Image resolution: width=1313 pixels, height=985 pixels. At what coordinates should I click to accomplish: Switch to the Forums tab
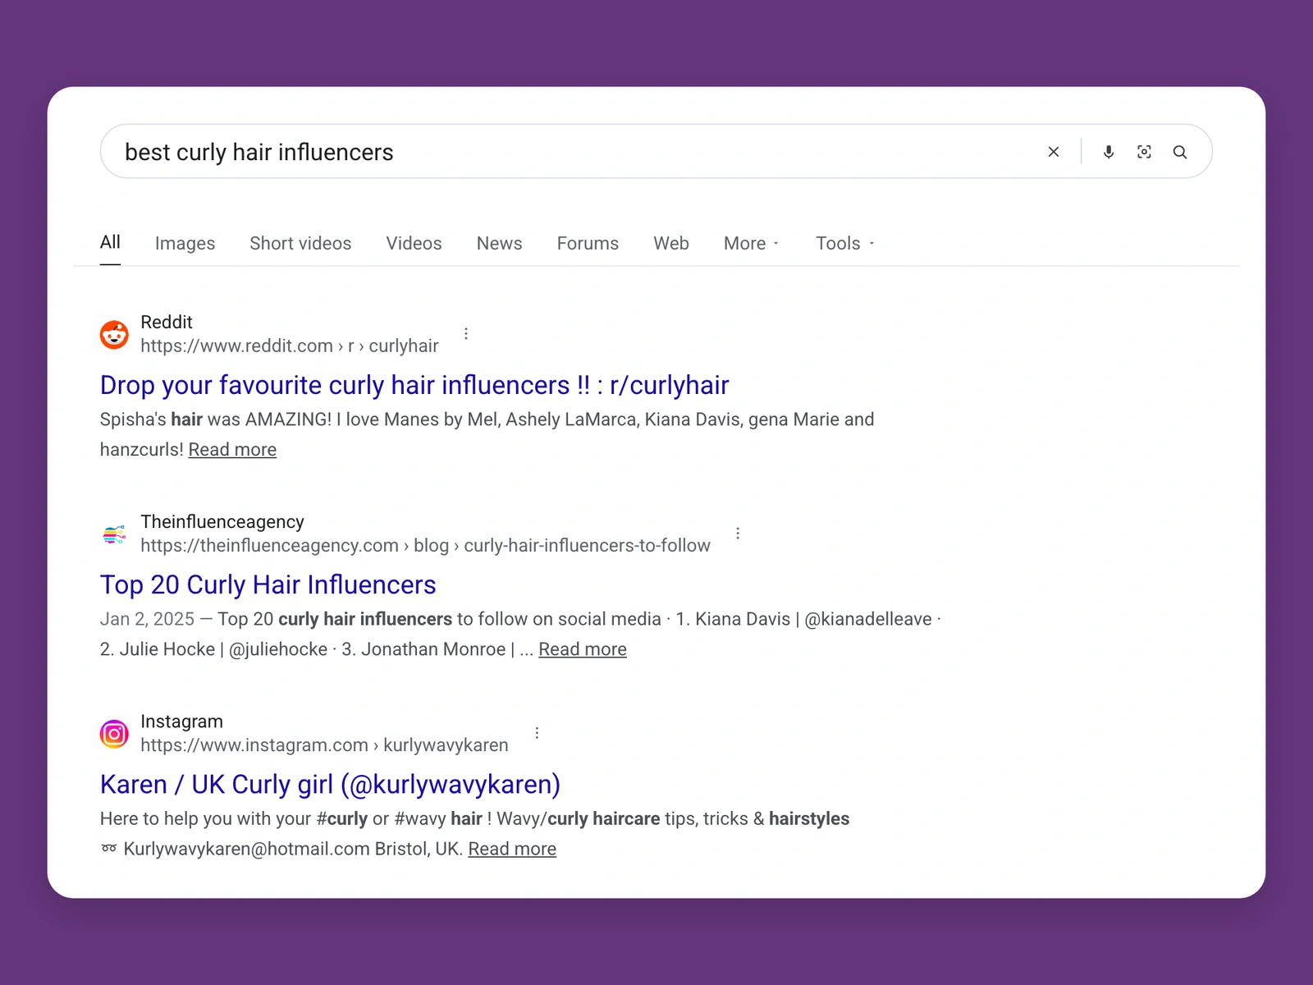click(x=588, y=244)
